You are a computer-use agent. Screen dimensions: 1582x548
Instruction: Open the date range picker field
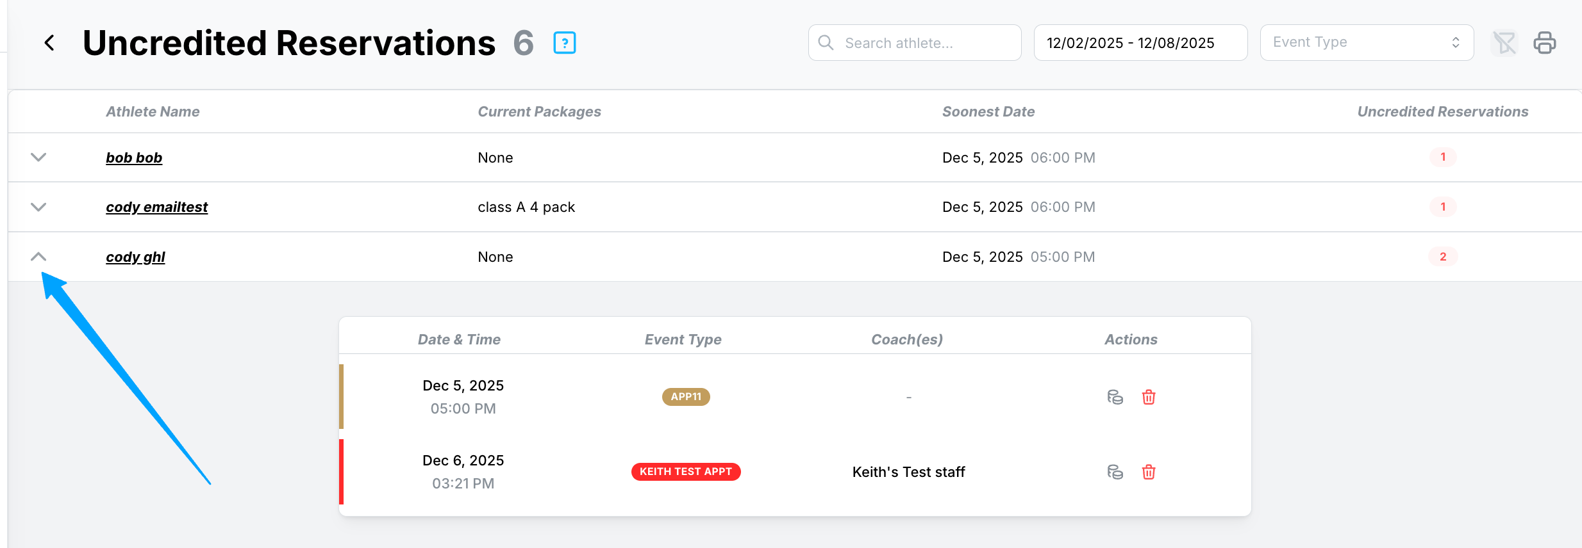1140,43
